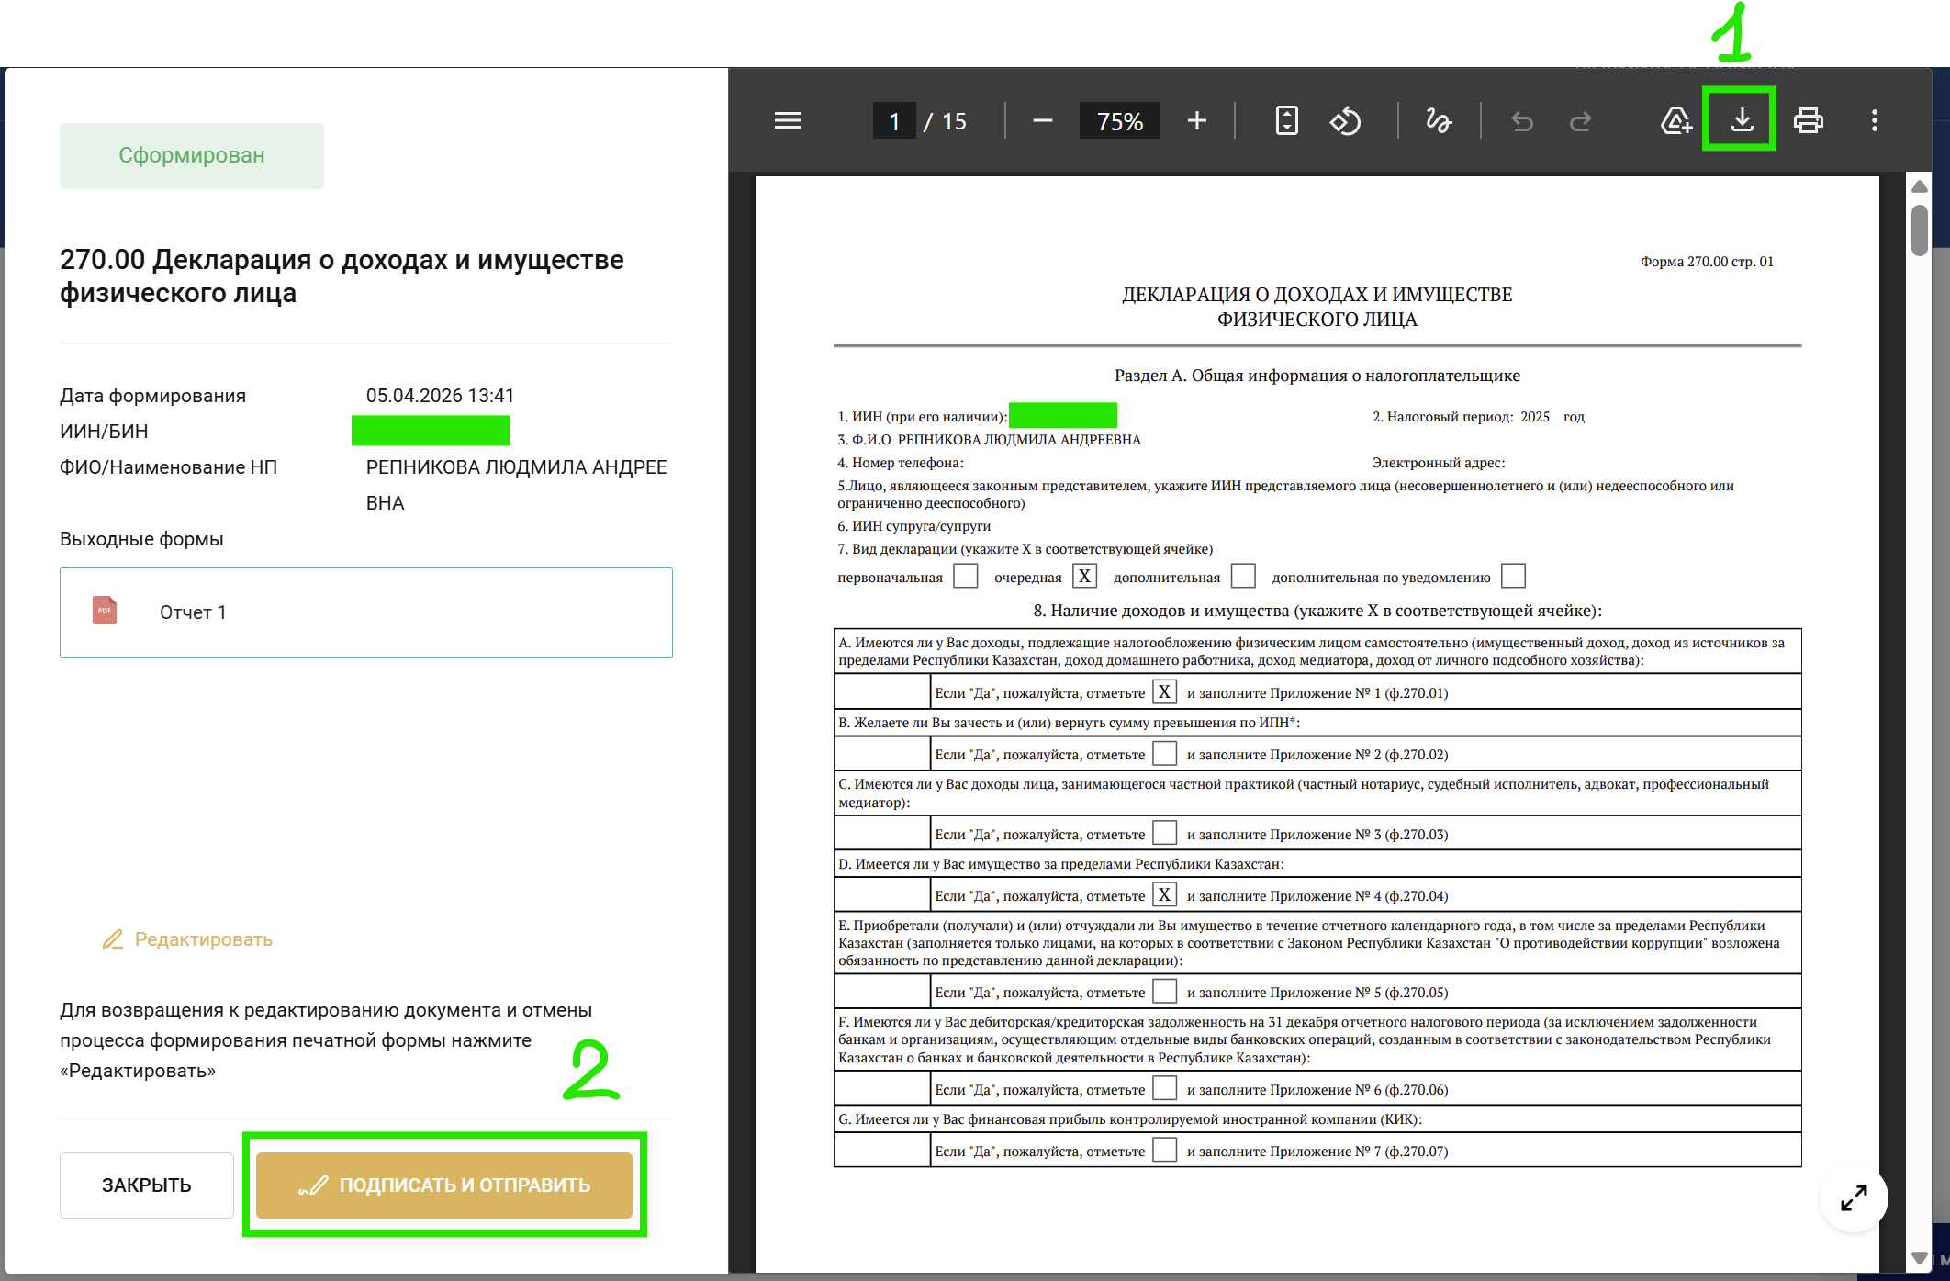Activate the draw annotation tool
1950x1281 pixels.
click(x=1438, y=121)
